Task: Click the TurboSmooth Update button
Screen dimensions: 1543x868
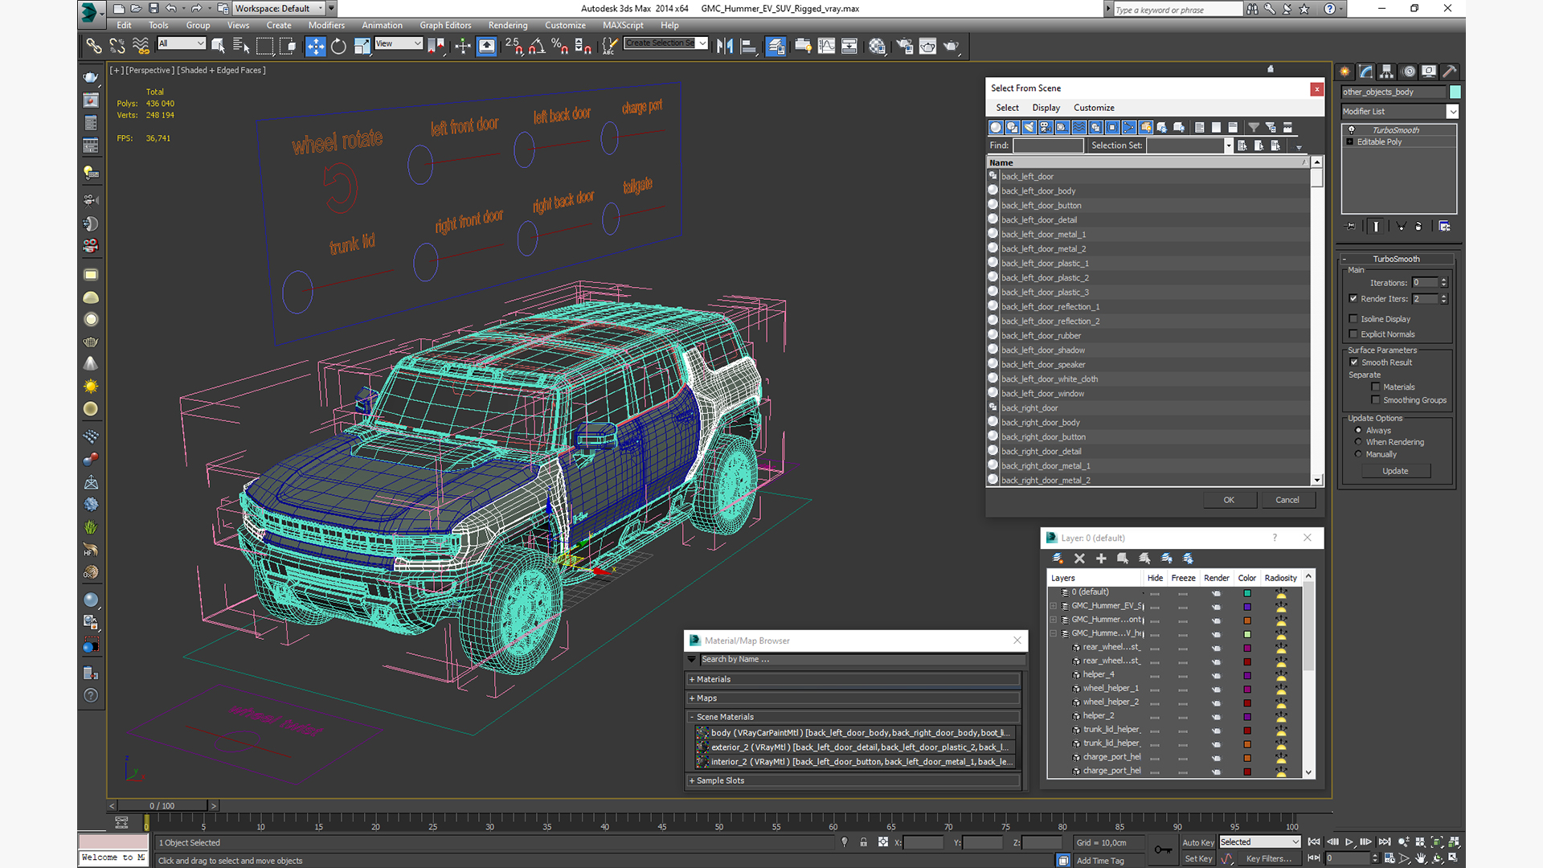Action: tap(1395, 471)
